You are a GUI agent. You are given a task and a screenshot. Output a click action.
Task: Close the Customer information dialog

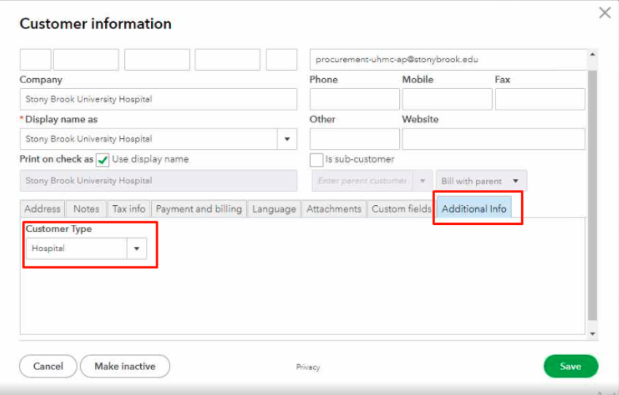coord(604,13)
